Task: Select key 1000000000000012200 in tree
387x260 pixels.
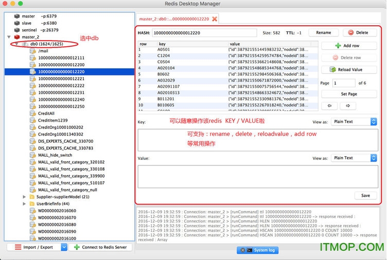Action: point(61,65)
